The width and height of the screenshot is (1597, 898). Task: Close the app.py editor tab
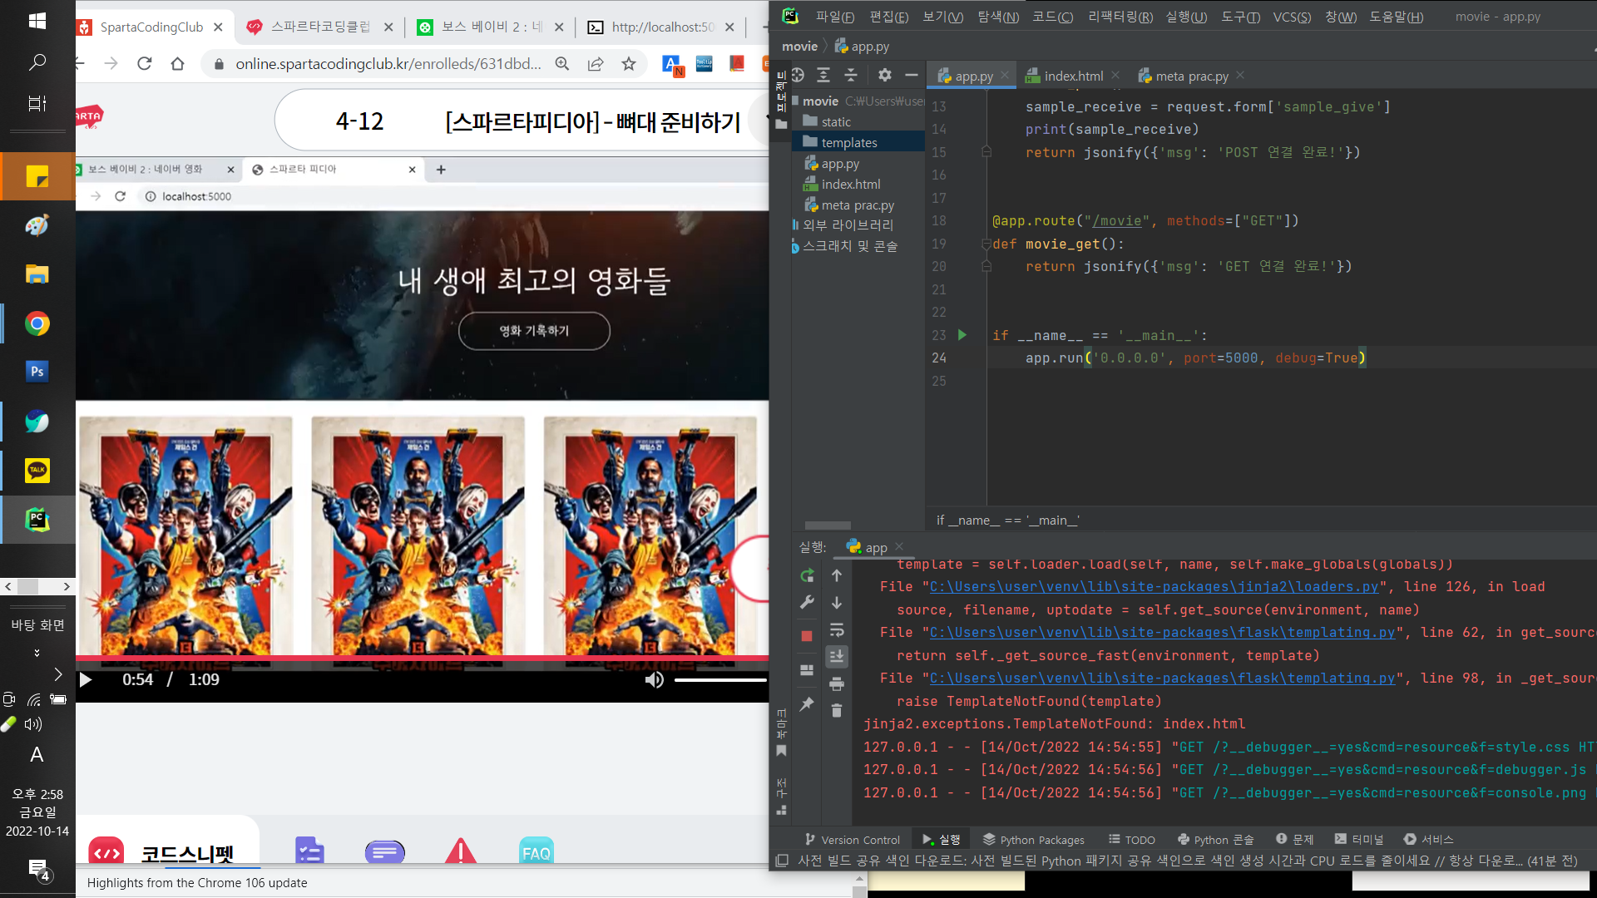pos(1005,75)
